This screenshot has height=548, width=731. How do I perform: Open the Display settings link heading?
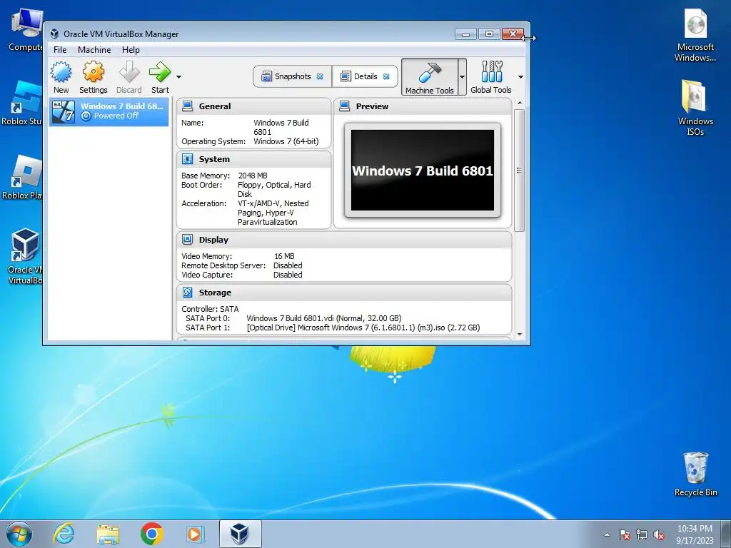(x=213, y=240)
